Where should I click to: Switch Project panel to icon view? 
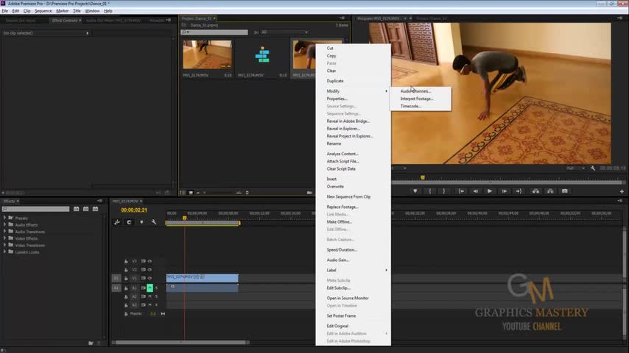pyautogui.click(x=191, y=193)
